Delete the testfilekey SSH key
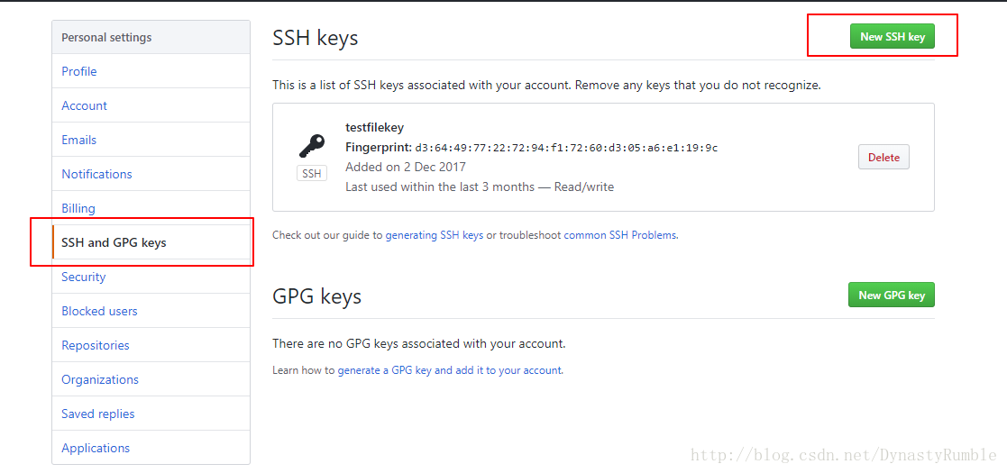 (x=883, y=158)
